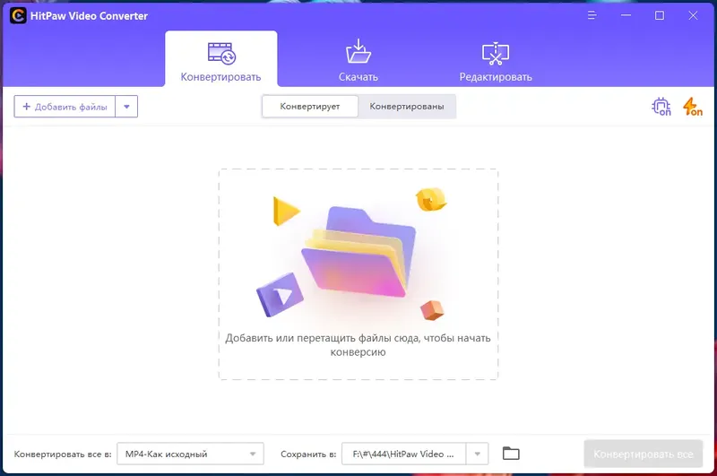Expand the save path dropdown arrow
Viewport: 717px width, 476px height.
pyautogui.click(x=478, y=454)
